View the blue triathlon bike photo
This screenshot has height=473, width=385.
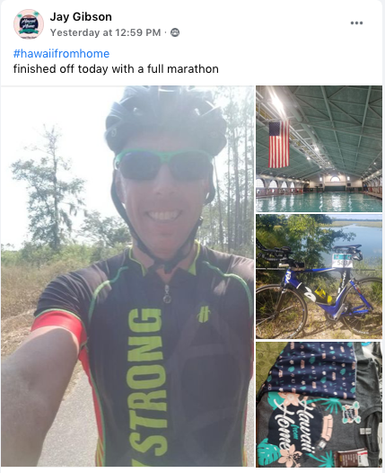click(x=319, y=277)
